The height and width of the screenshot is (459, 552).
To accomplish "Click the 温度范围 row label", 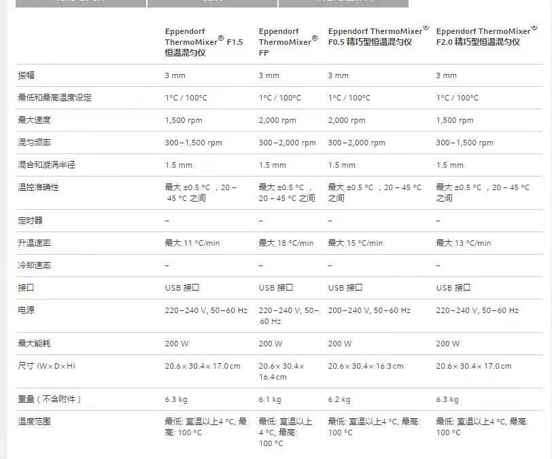I will tap(34, 422).
